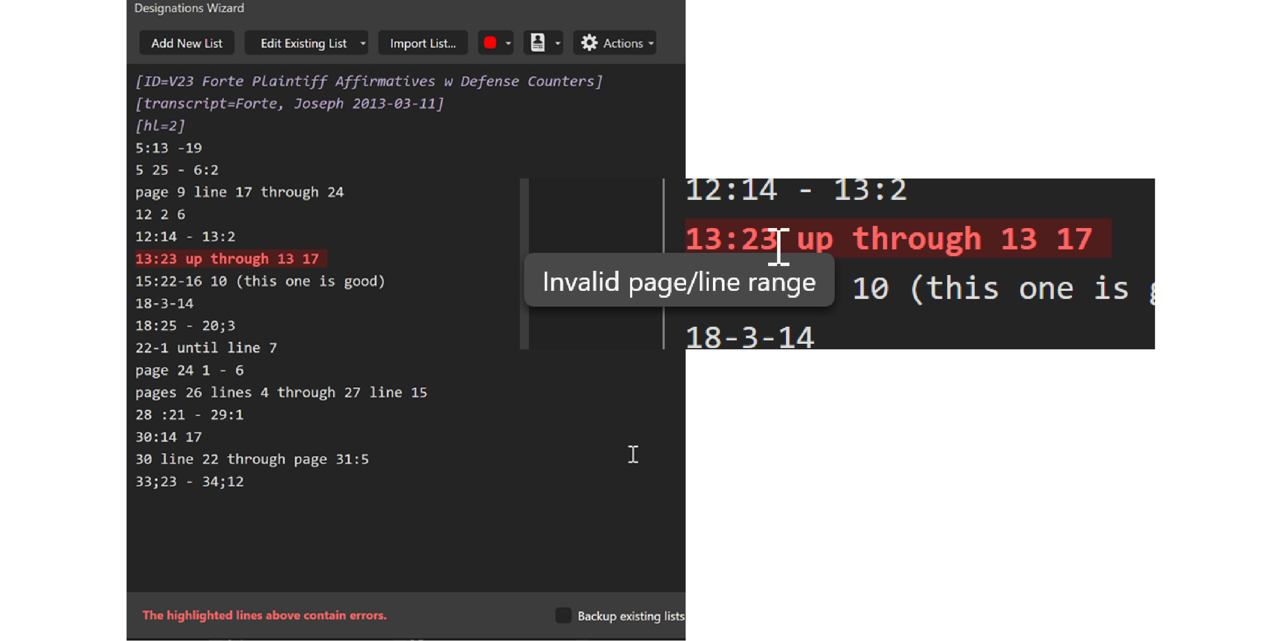Viewport: 1282px width, 641px height.
Task: Click the line '22-1 until line 7'
Action: [206, 348]
